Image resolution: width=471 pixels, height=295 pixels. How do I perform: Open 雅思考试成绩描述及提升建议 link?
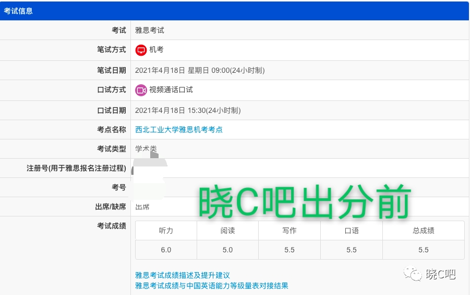[183, 275]
